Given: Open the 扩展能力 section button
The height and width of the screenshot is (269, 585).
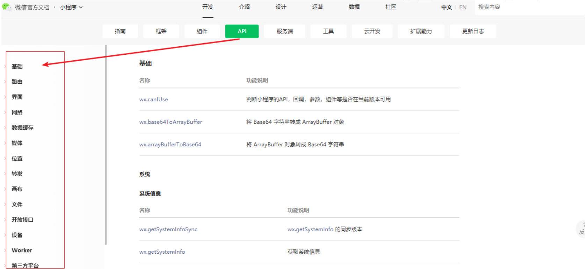Looking at the screenshot, I should (x=421, y=31).
